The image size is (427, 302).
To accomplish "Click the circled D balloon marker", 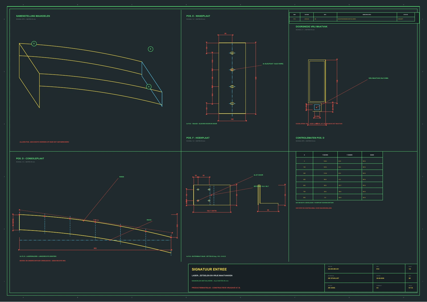I will 34,44.
